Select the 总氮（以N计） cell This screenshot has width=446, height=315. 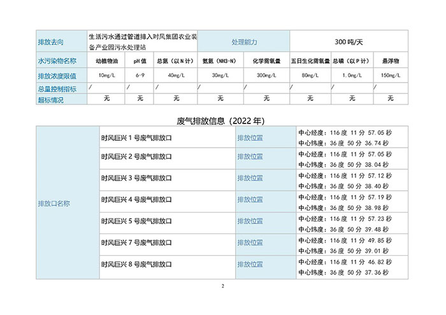[x=176, y=61]
